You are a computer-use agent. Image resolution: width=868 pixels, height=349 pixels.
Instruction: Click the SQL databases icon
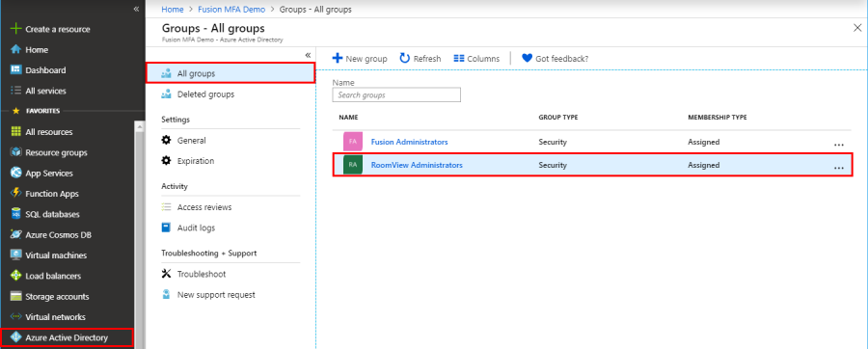[x=16, y=214]
